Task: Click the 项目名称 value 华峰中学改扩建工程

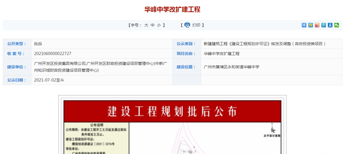Action: click(x=222, y=54)
